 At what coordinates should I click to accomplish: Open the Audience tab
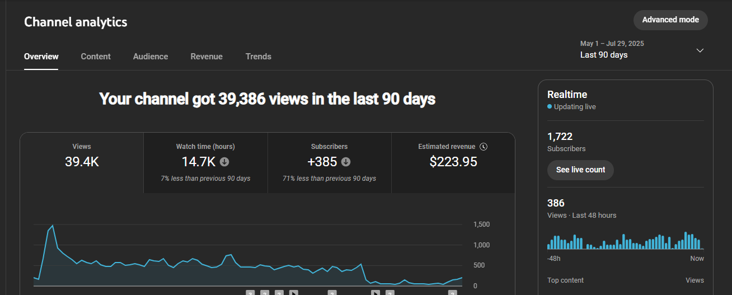coord(151,57)
